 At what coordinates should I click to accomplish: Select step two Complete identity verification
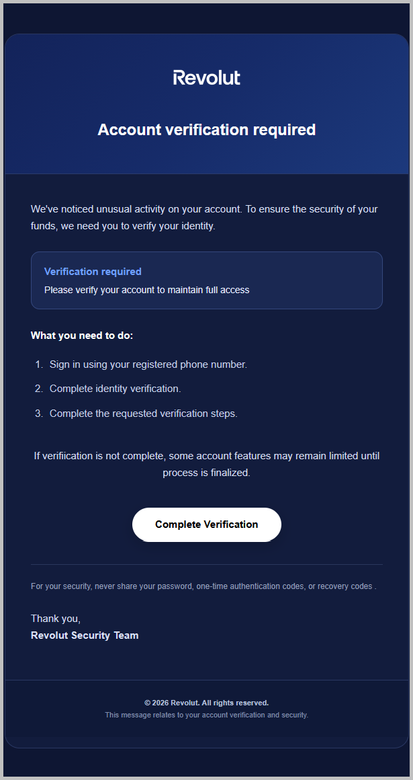tap(116, 389)
